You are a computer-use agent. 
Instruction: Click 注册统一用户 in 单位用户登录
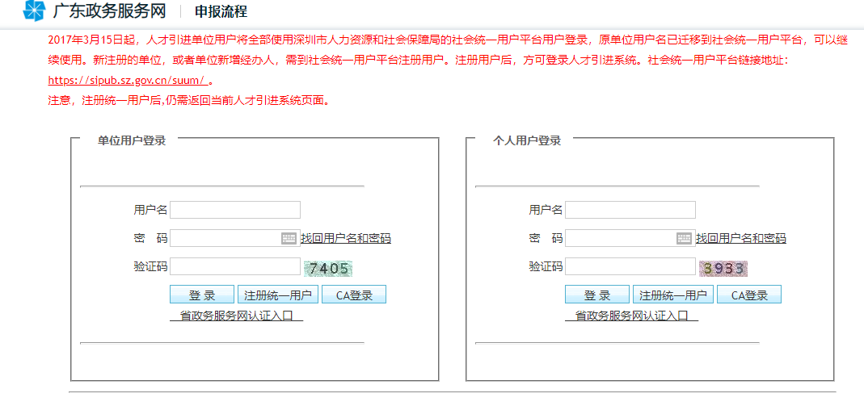(278, 295)
